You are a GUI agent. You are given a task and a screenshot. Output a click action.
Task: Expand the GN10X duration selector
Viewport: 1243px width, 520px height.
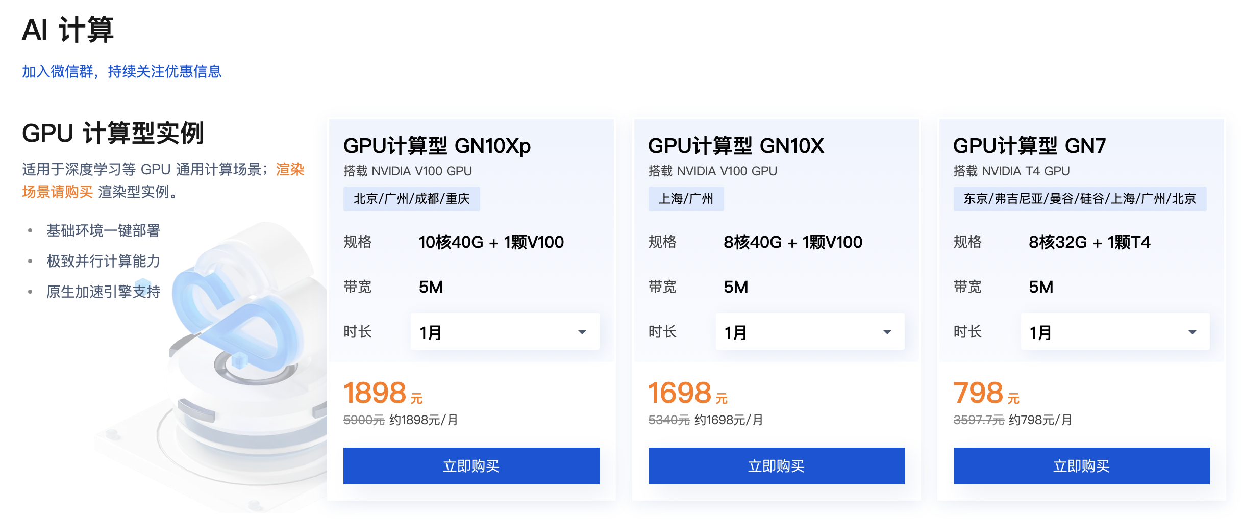pyautogui.click(x=810, y=332)
